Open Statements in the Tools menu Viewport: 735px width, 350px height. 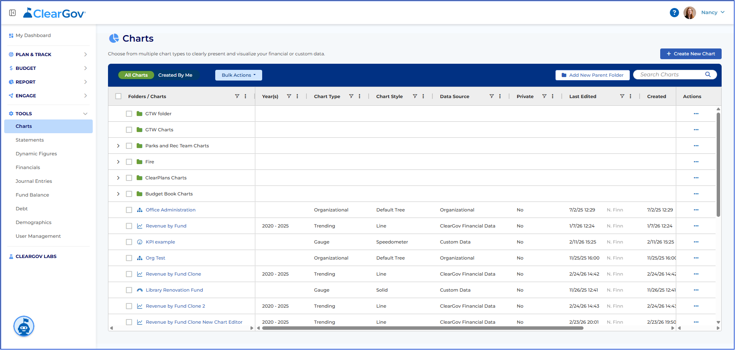pos(30,140)
